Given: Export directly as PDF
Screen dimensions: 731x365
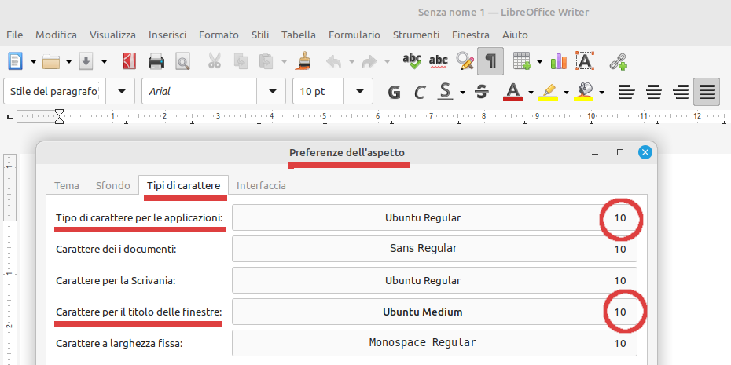Looking at the screenshot, I should (x=130, y=61).
